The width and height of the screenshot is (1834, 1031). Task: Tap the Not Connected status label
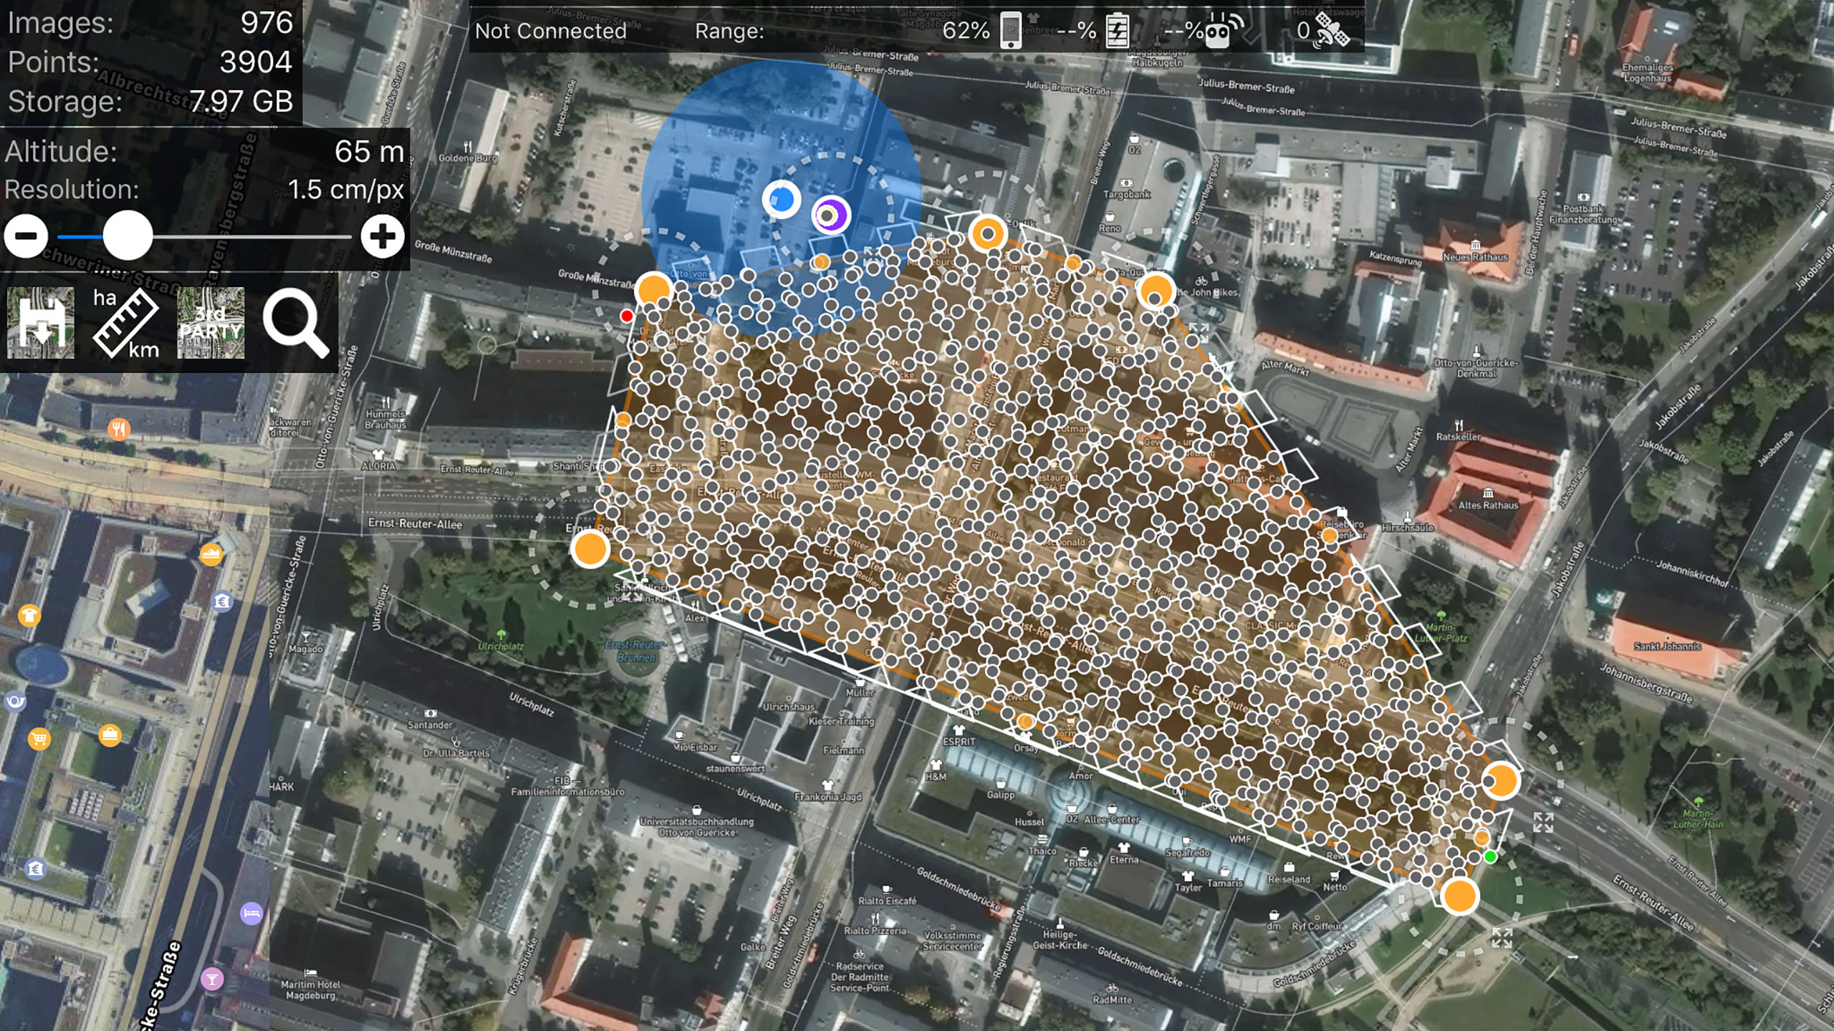(550, 31)
